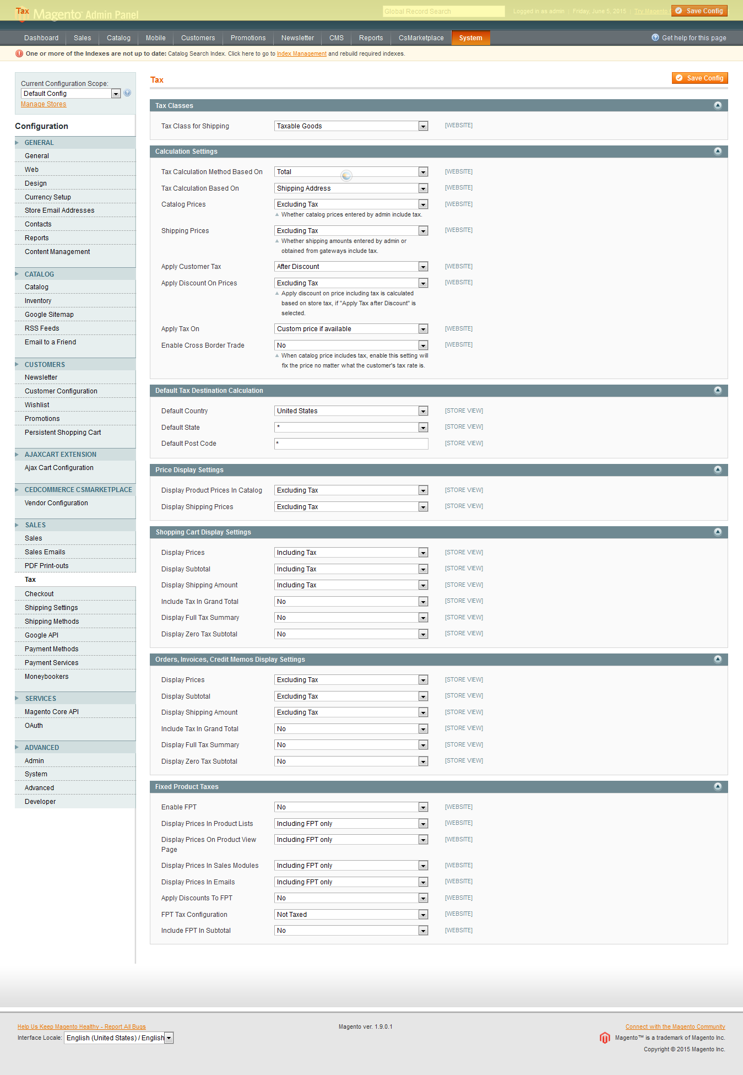743x1075 pixels.
Task: Open Connect with the Magento Community link
Action: point(675,1027)
